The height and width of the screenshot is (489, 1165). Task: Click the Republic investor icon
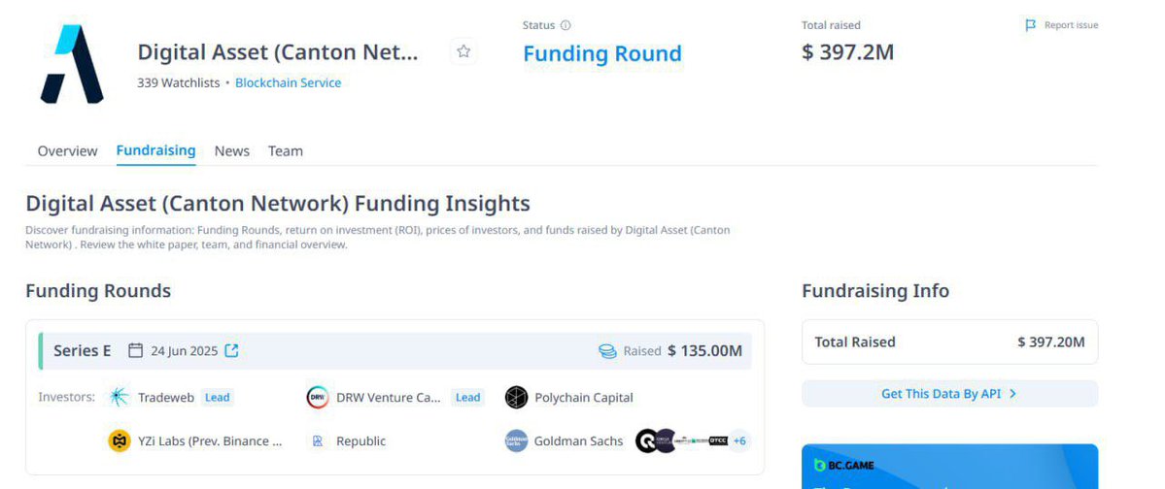coord(318,440)
